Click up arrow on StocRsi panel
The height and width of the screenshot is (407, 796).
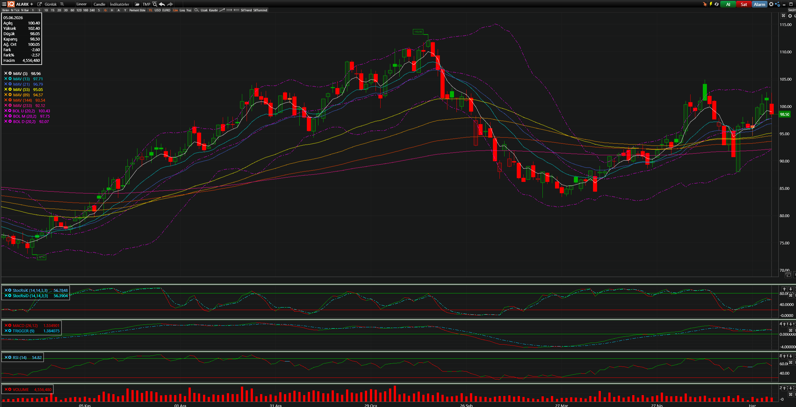[784, 289]
